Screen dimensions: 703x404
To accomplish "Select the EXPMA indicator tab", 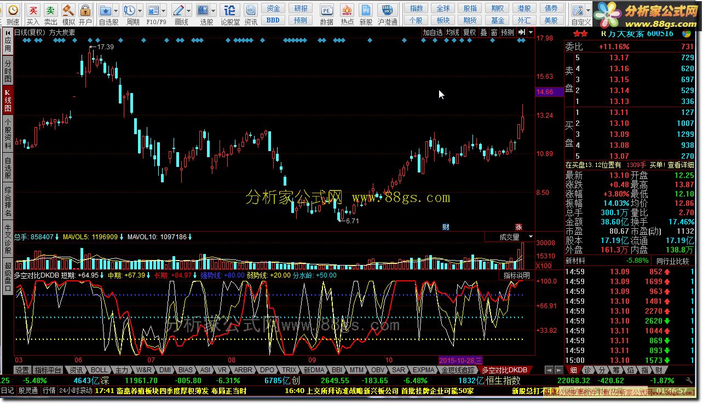I will point(424,370).
